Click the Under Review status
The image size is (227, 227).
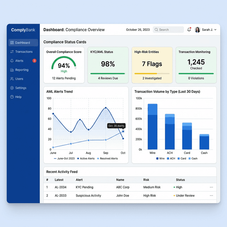click(184, 195)
